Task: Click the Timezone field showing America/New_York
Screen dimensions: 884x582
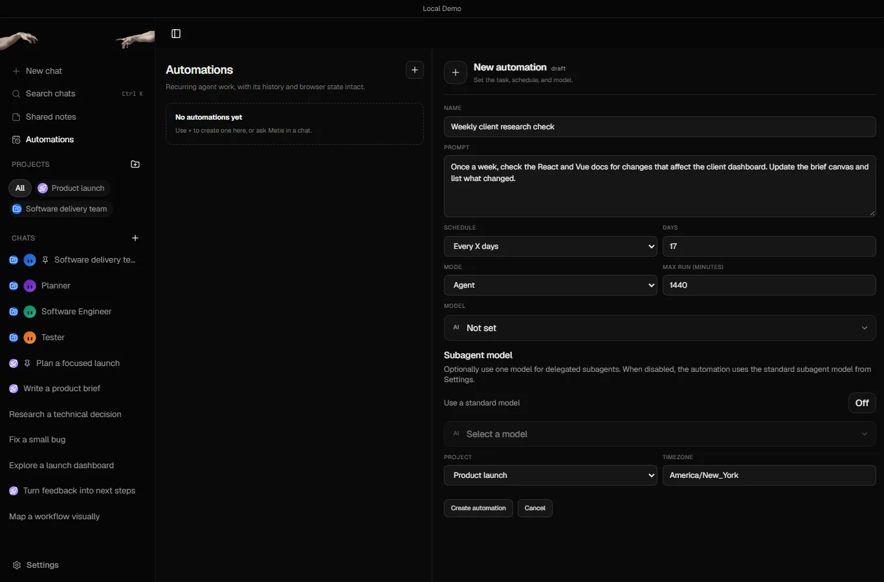Action: point(769,475)
